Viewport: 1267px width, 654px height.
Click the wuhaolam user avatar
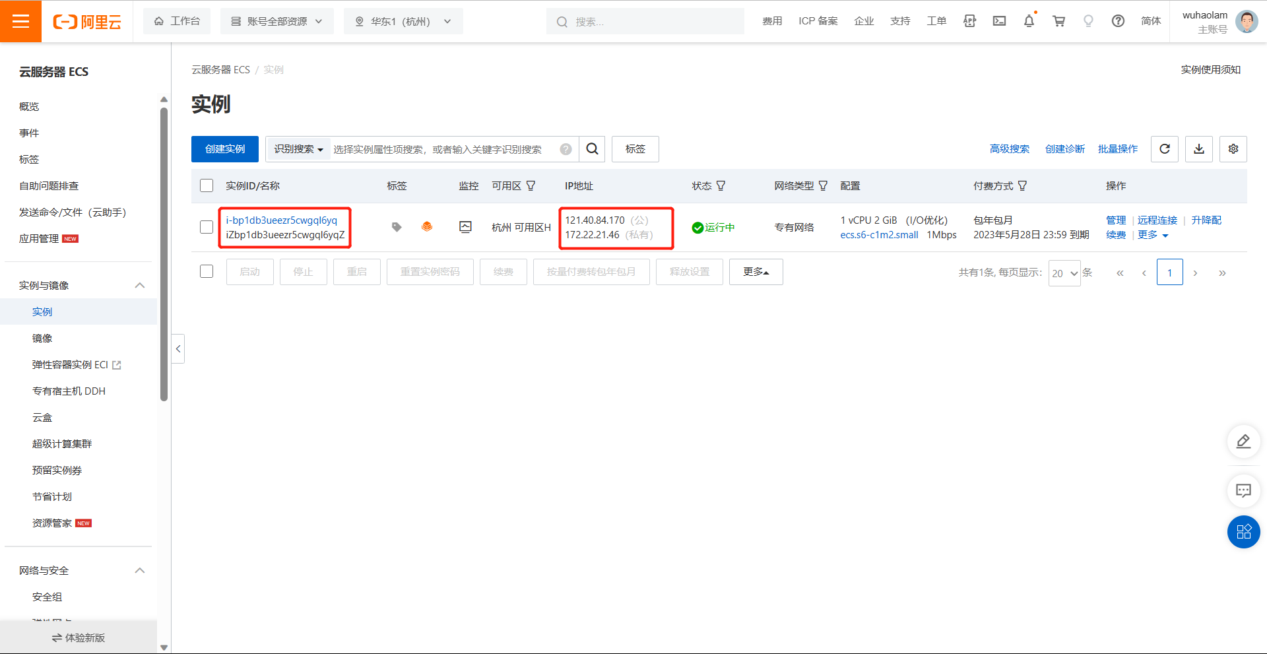[1247, 21]
